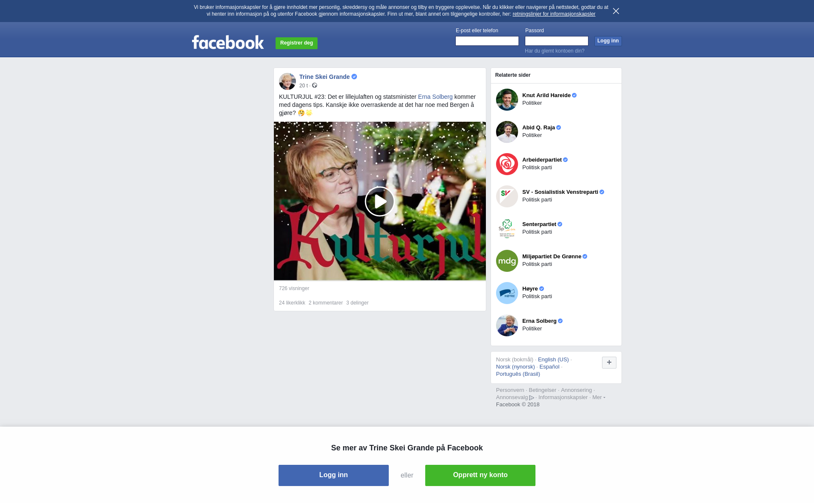The image size is (814, 503).
Task: Switch language to English (US)
Action: [x=553, y=360]
